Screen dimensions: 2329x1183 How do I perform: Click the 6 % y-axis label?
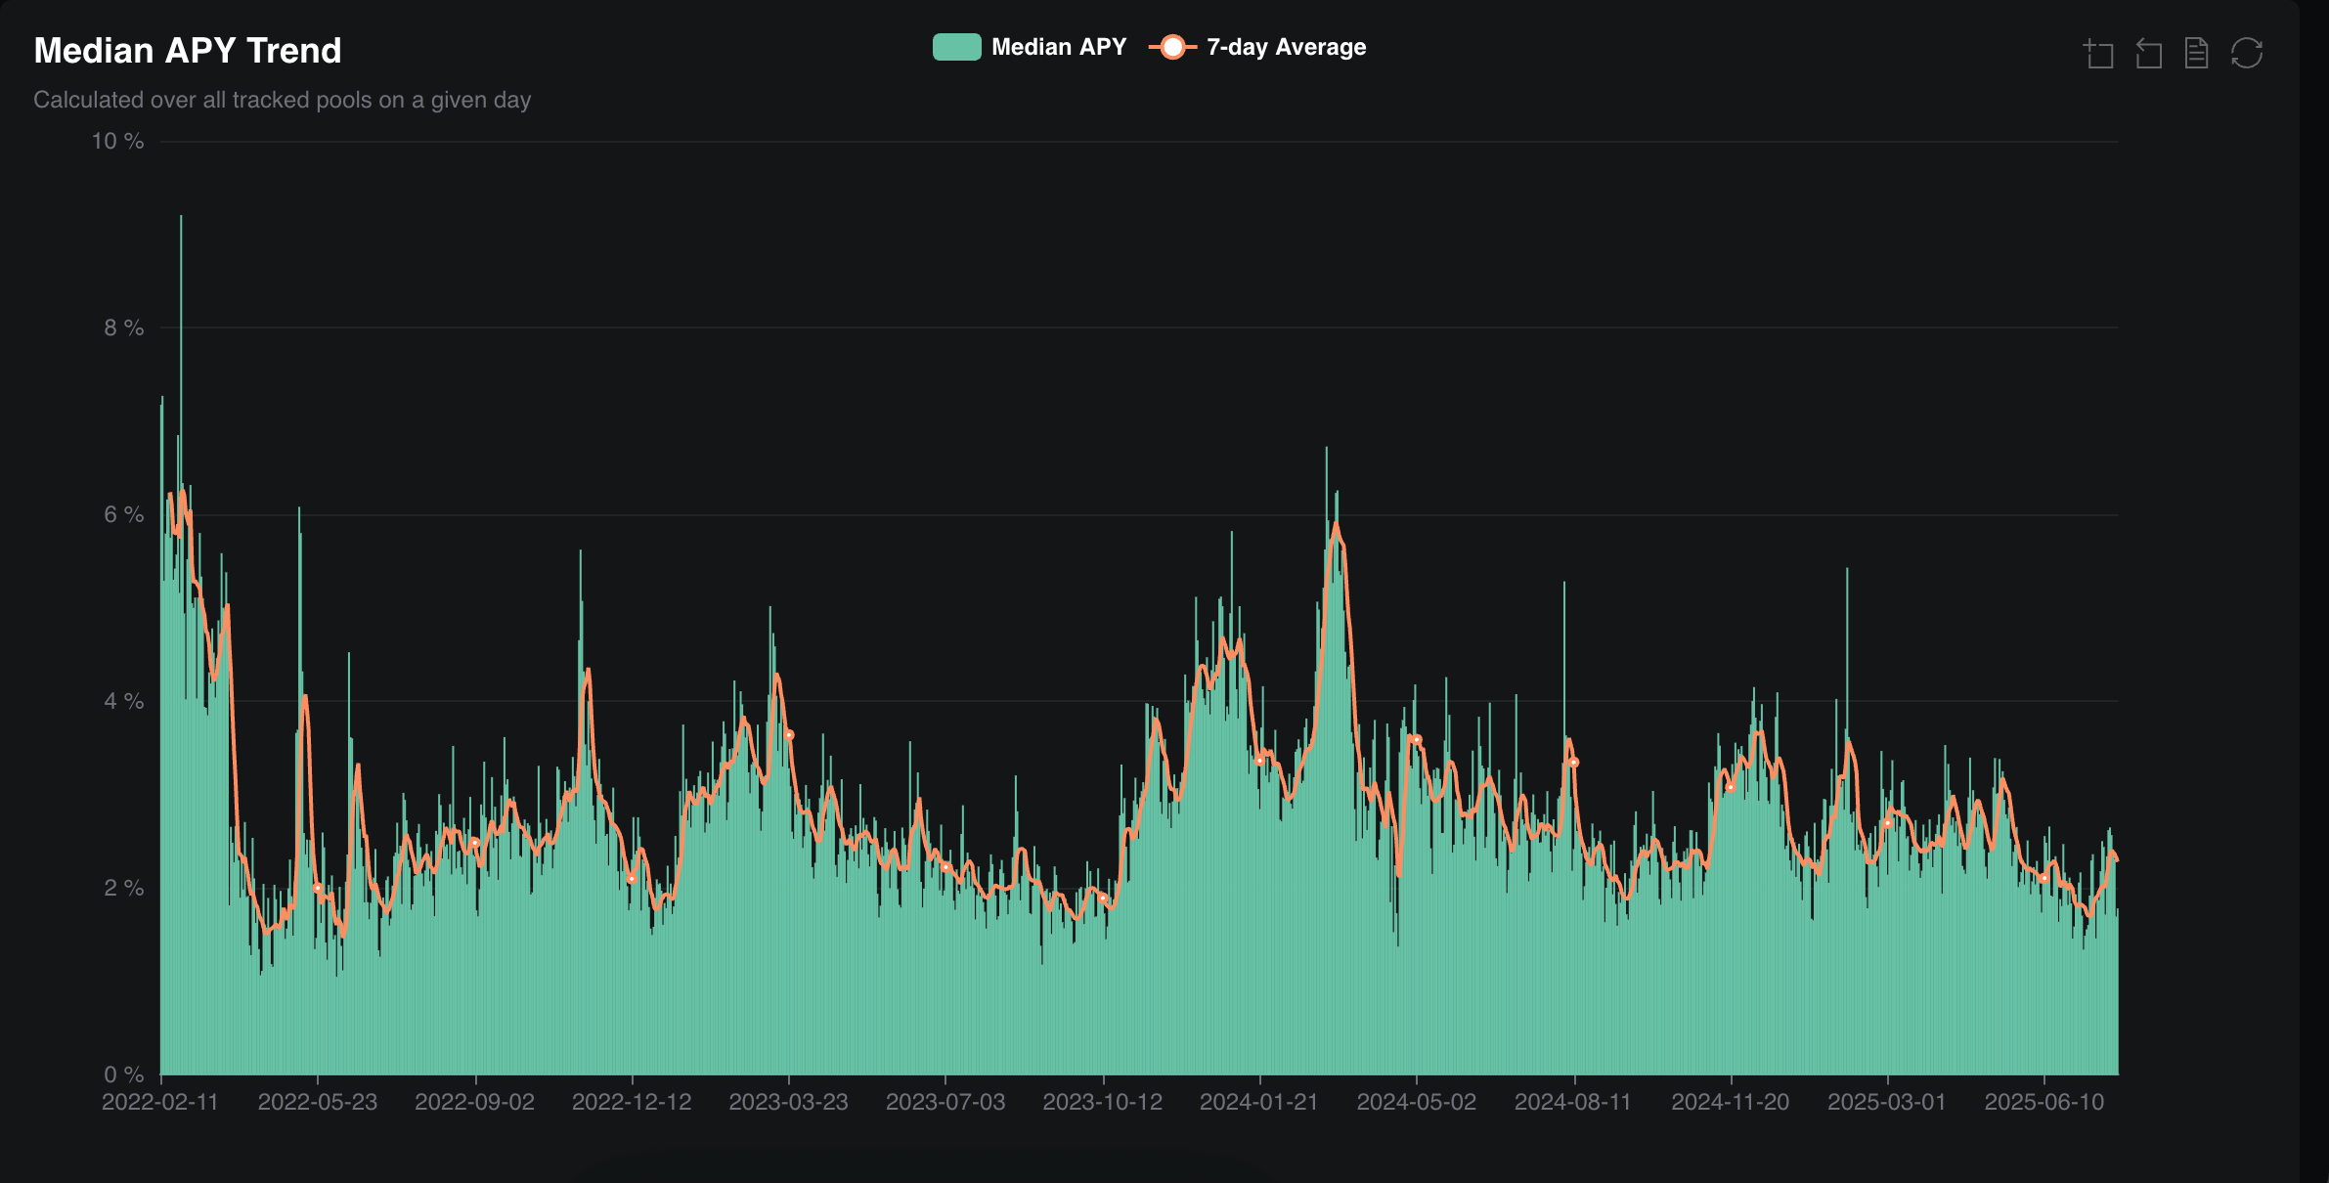point(123,515)
